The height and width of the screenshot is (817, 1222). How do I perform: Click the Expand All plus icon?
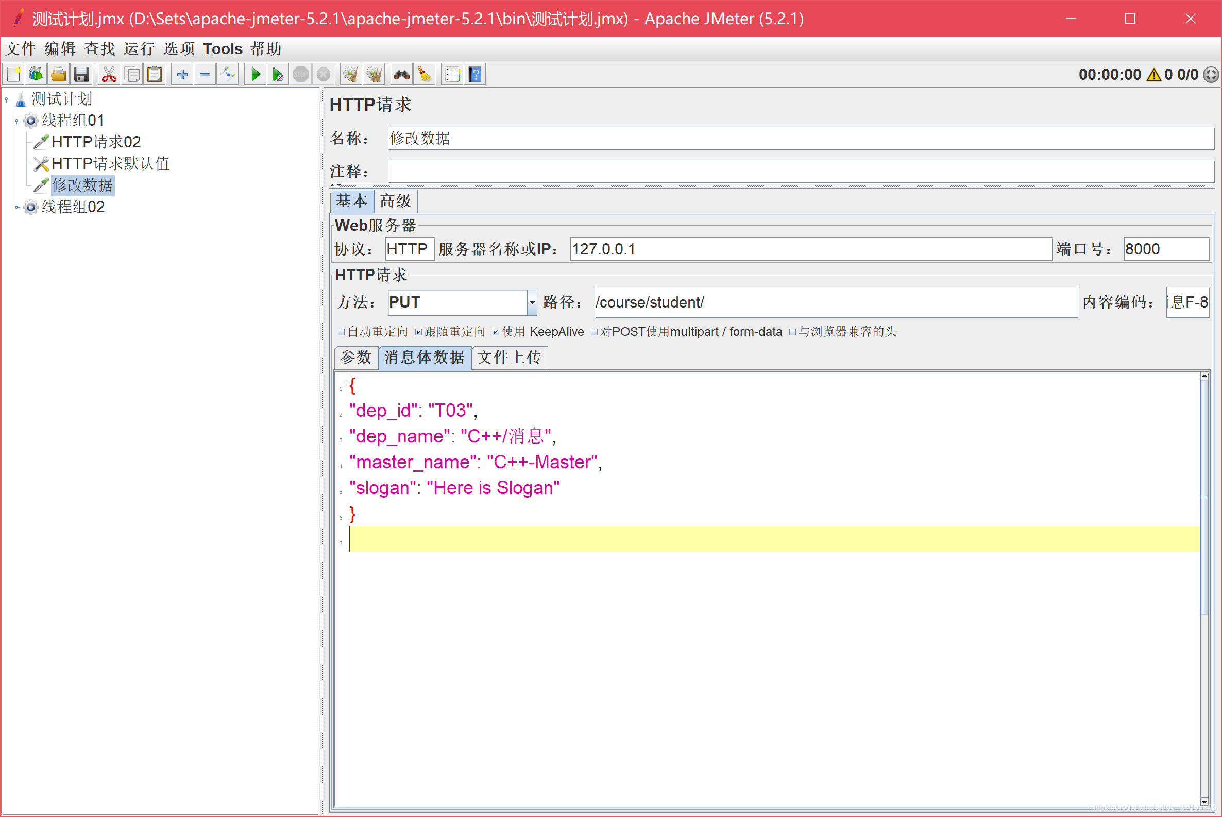182,75
